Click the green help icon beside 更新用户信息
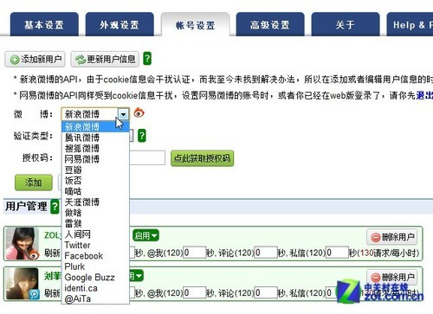 tap(147, 59)
